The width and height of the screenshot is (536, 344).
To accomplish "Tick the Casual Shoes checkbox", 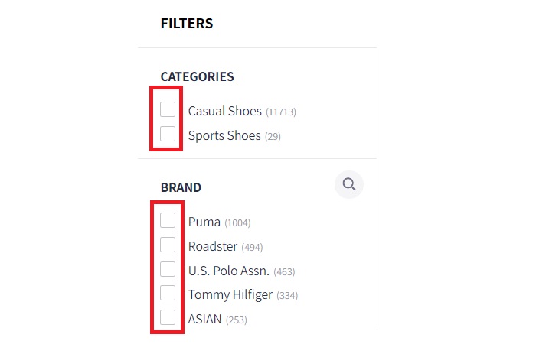I will [168, 109].
